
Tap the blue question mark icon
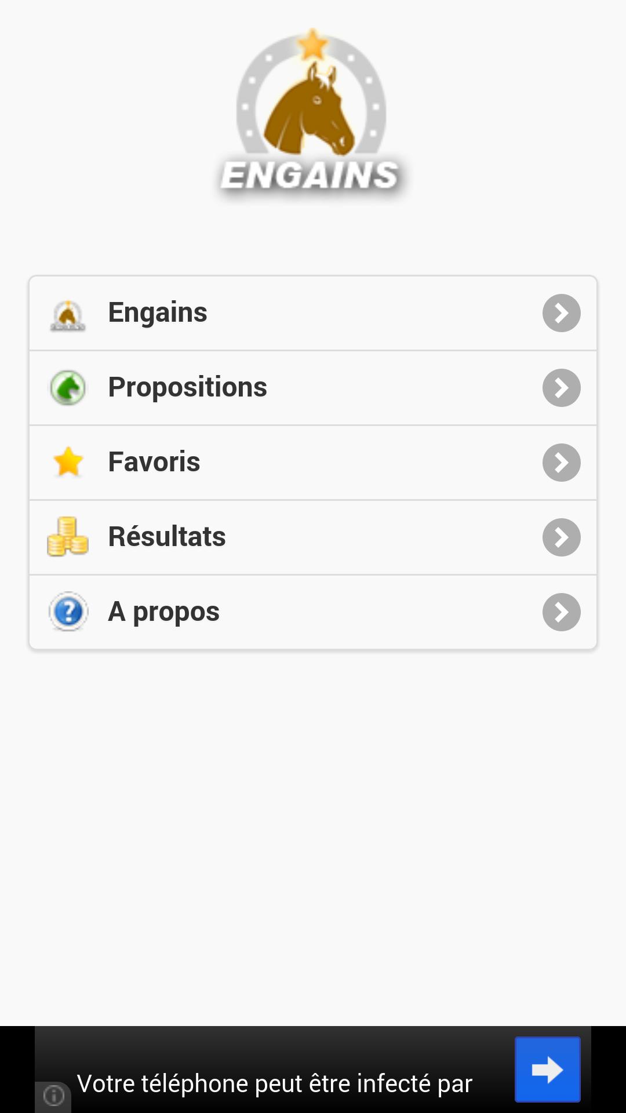tap(68, 612)
